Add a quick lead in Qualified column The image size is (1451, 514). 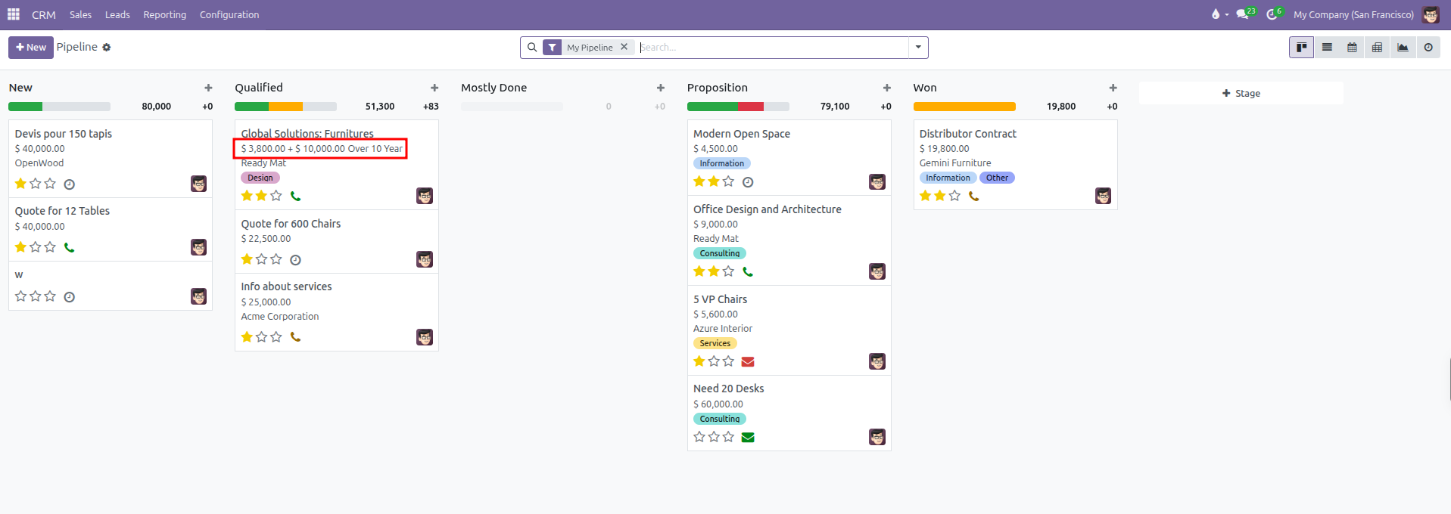pyautogui.click(x=434, y=88)
